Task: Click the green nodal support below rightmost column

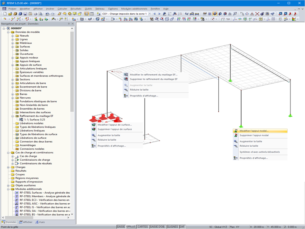Action: pos(290,115)
